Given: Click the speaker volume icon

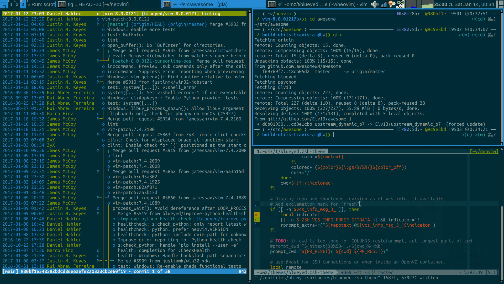Looking at the screenshot, I should coord(374,4).
